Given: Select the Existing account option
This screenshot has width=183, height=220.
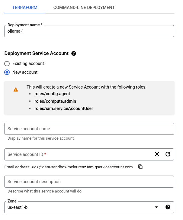Looking at the screenshot, I should (x=7, y=63).
